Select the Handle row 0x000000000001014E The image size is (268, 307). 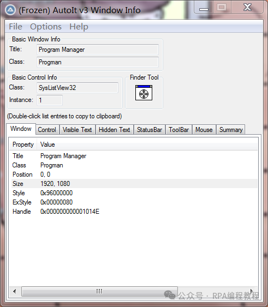134,212
